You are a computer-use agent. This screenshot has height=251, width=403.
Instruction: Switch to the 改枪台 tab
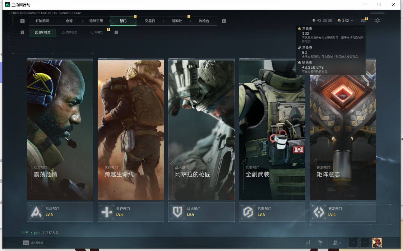[204, 21]
